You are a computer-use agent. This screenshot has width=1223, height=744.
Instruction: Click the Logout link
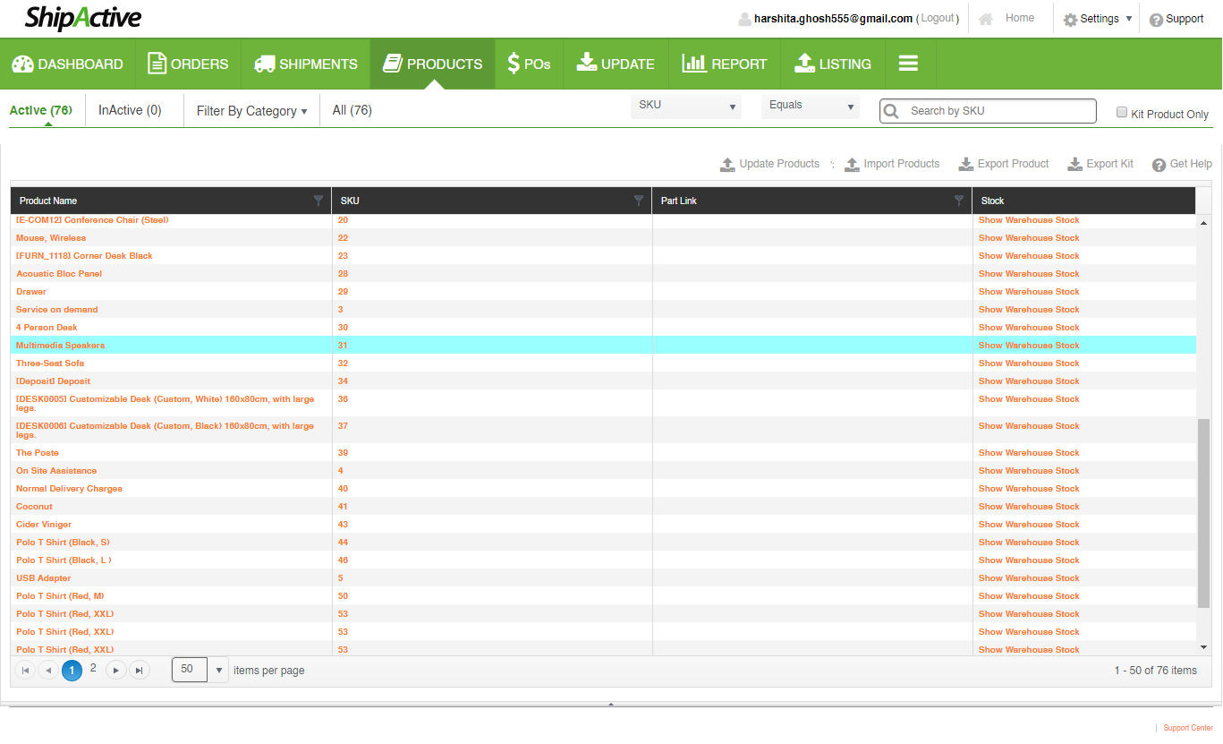(x=938, y=18)
